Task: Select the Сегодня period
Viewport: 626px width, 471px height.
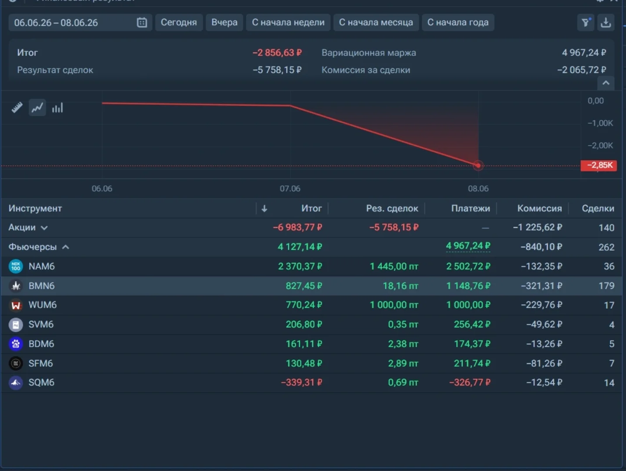Action: pos(179,22)
